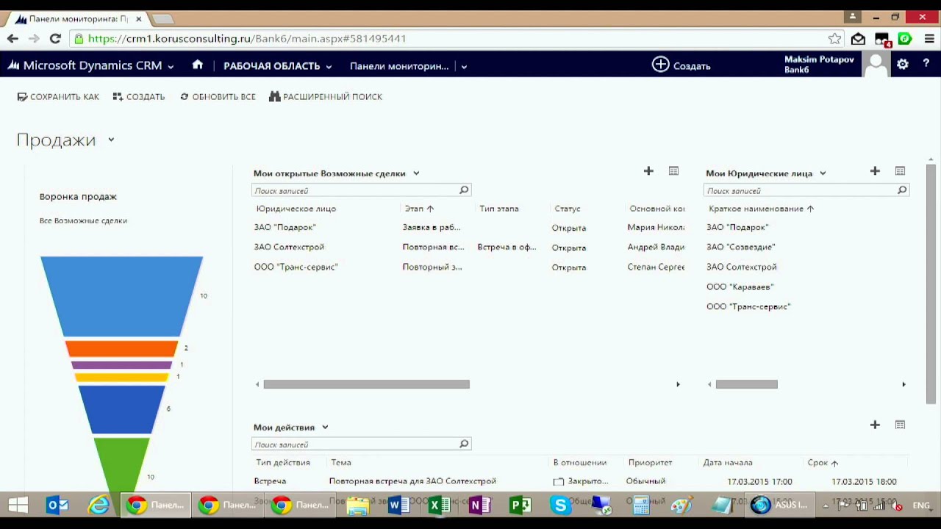
Task: Click the search magnifier in Возможные сделки
Action: tap(464, 190)
